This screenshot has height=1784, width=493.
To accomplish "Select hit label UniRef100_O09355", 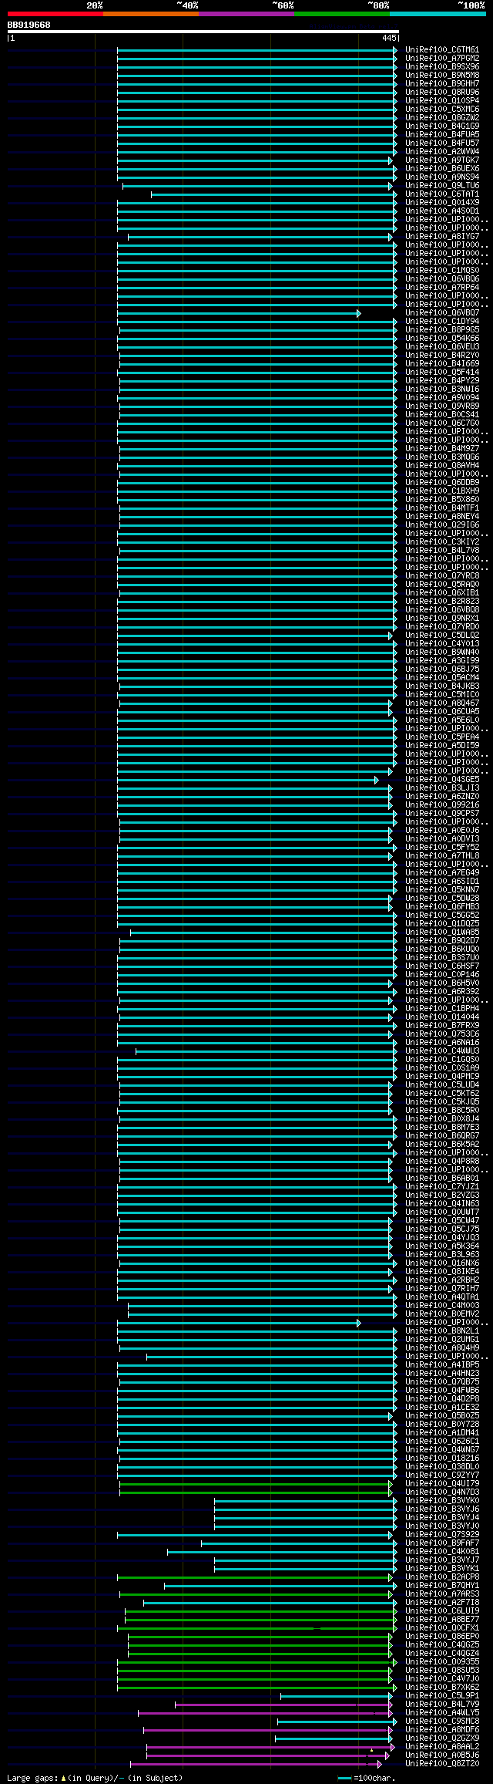I will [442, 1662].
